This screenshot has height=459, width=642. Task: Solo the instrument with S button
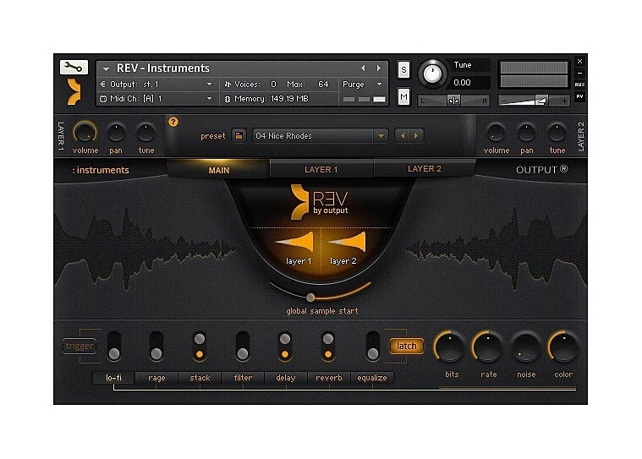click(403, 69)
